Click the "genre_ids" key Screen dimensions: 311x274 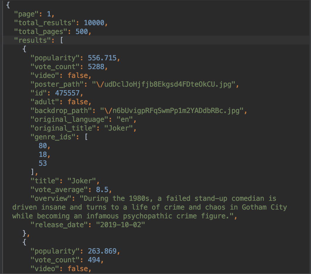pyautogui.click(x=53, y=137)
